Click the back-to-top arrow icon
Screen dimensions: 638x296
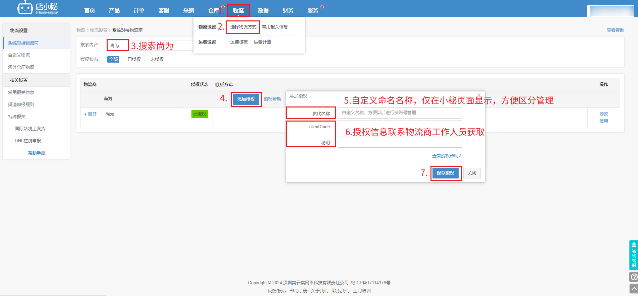(634, 289)
